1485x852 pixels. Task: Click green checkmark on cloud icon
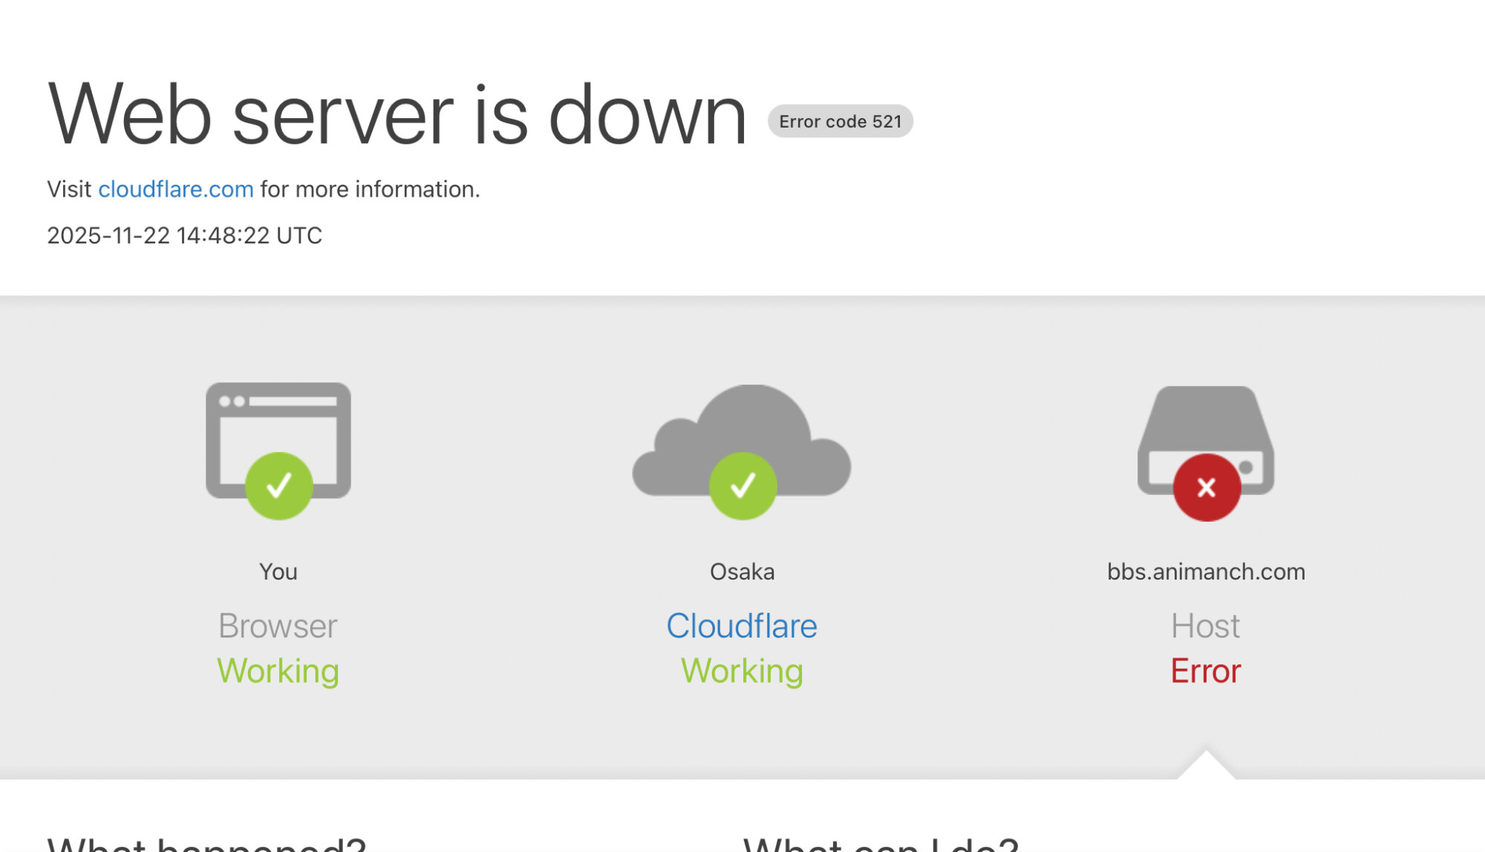tap(742, 486)
